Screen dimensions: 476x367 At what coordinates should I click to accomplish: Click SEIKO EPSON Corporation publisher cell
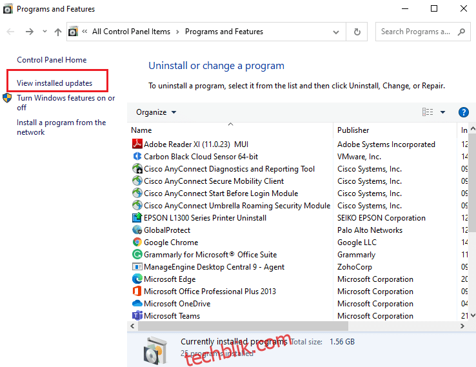coord(381,217)
